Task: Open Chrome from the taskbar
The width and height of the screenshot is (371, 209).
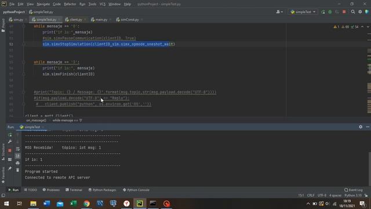Action: [86, 204]
